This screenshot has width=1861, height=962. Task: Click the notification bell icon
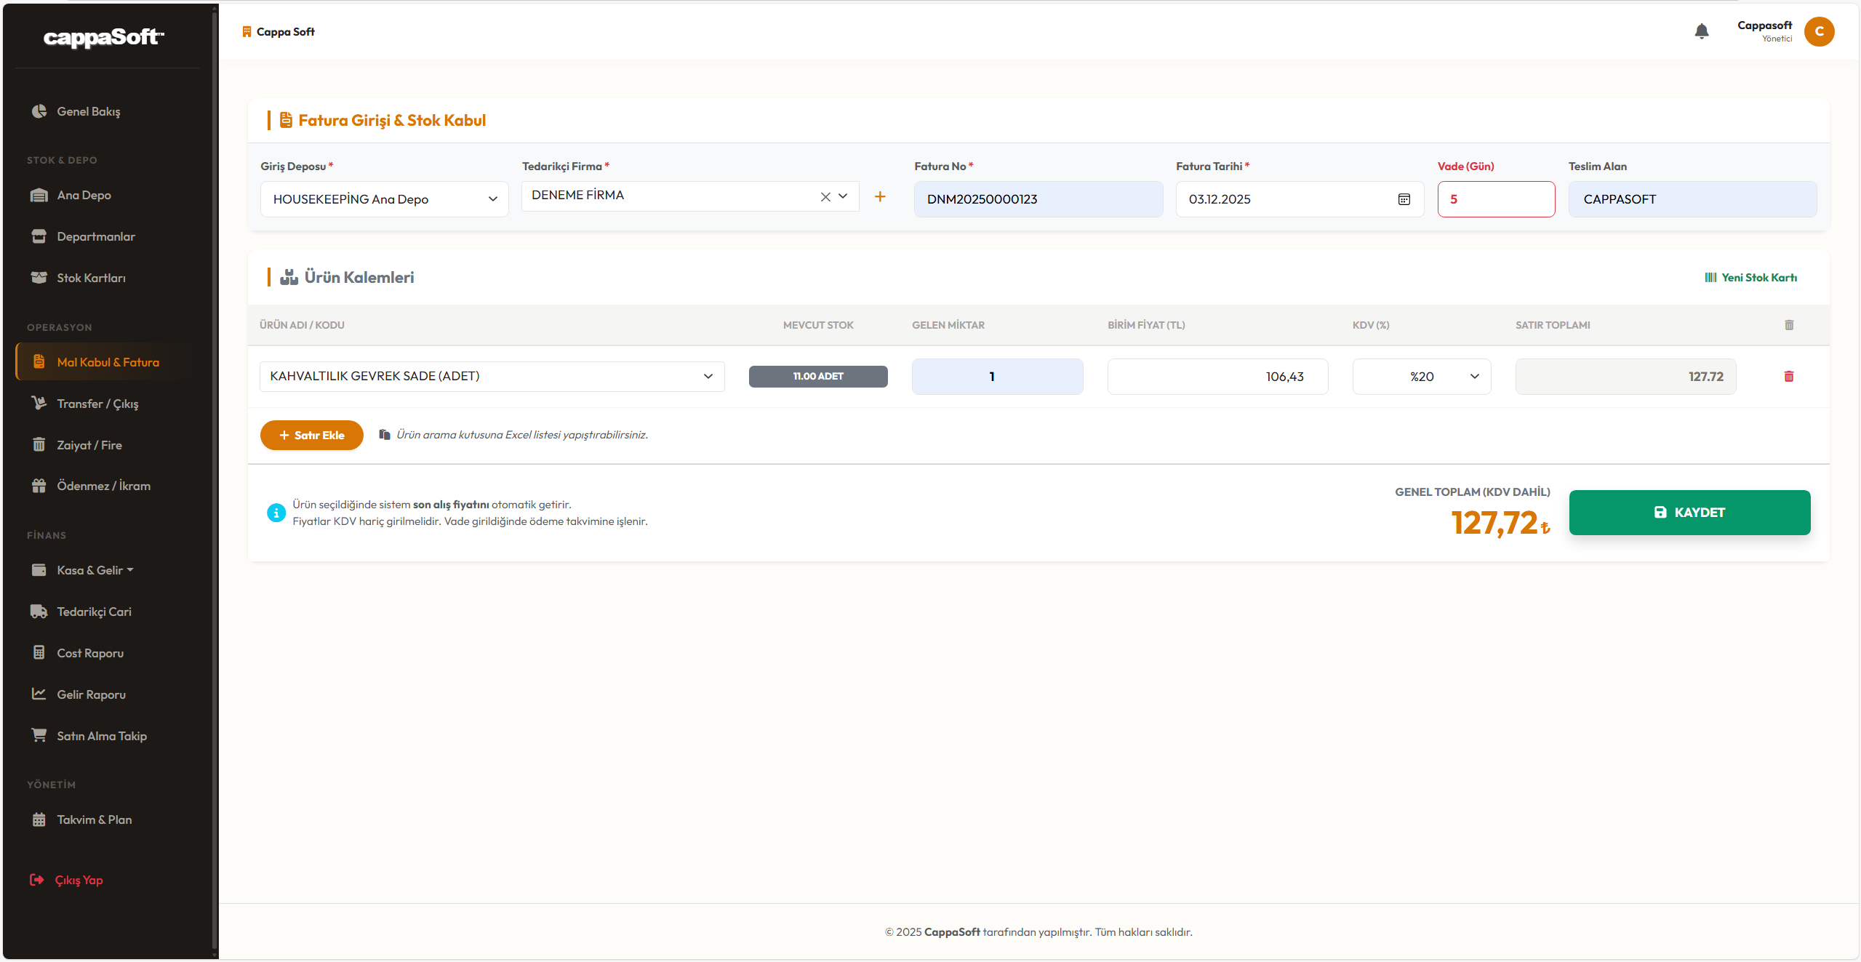tap(1701, 31)
